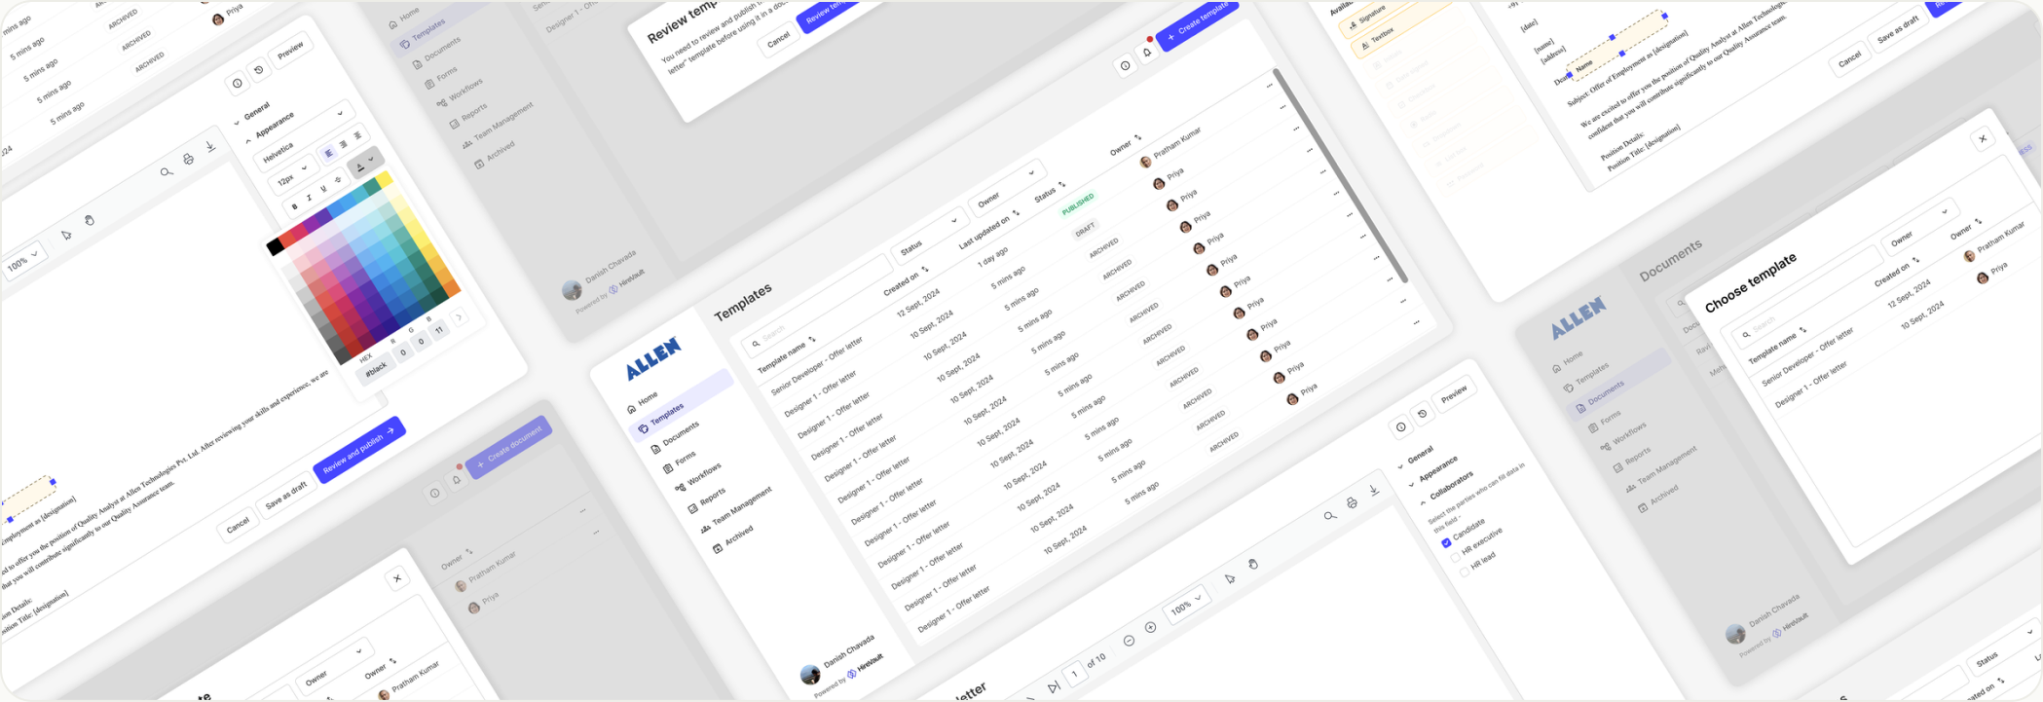Screen dimensions: 2043x702
Task: Open 100% zoom dropdown in Collaborators editor
Action: coord(1186,604)
